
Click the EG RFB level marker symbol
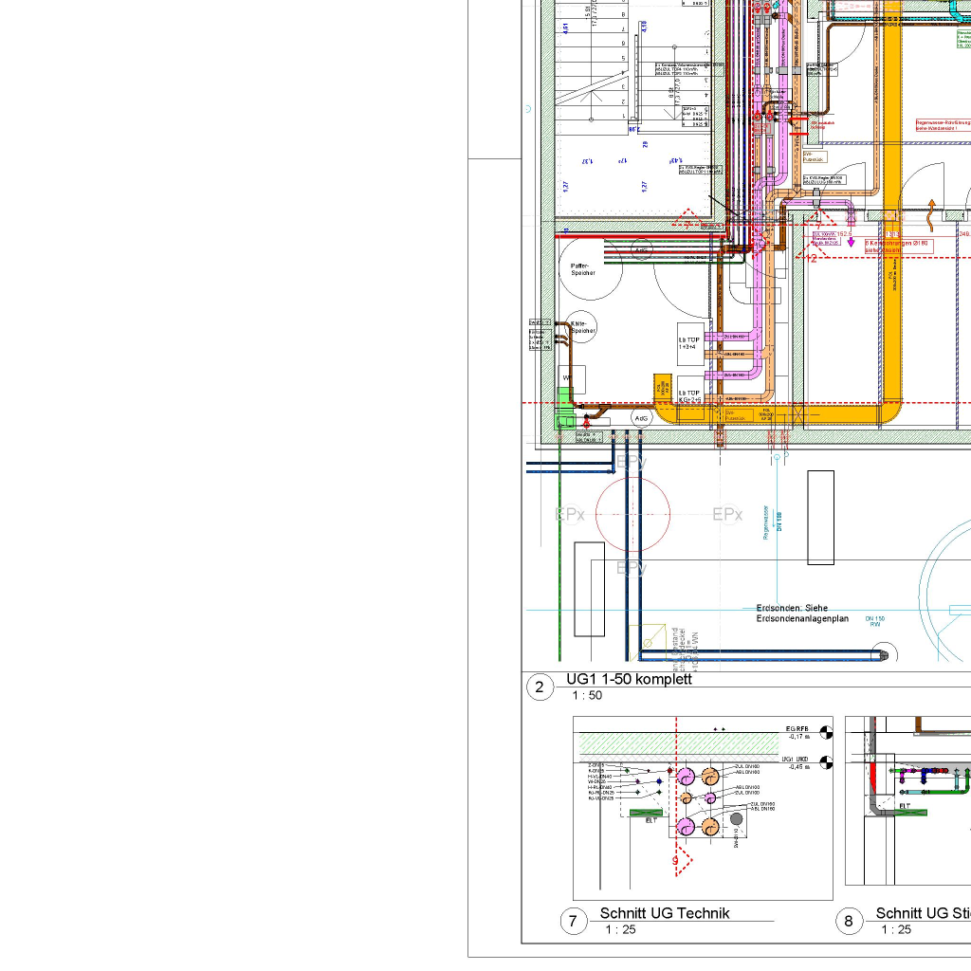point(824,731)
